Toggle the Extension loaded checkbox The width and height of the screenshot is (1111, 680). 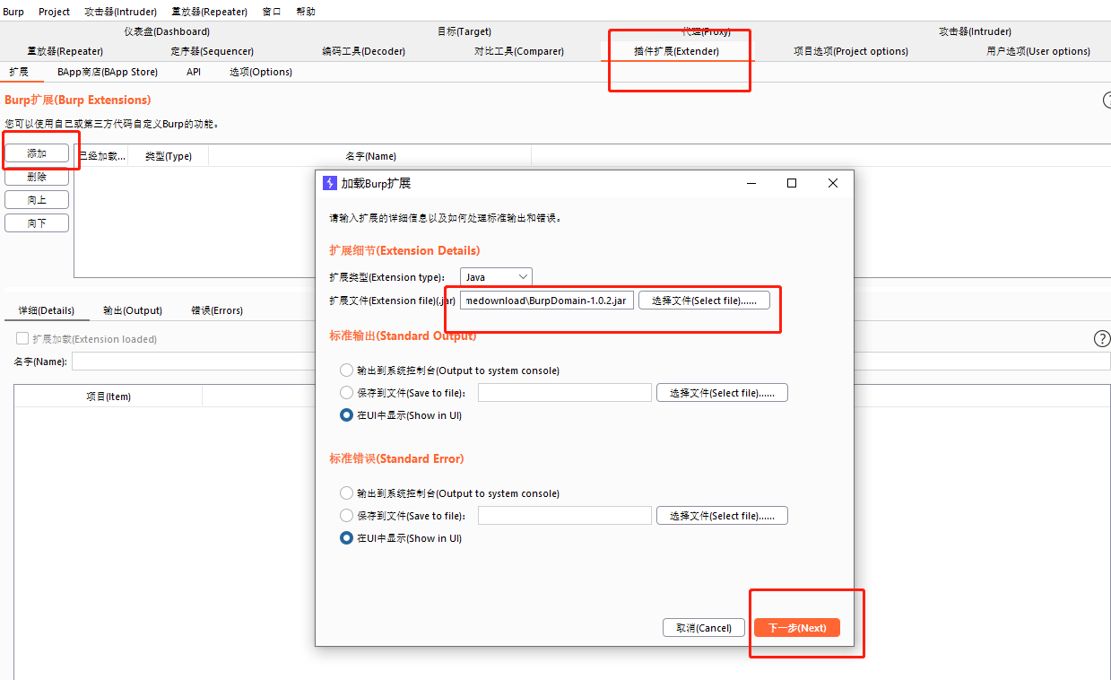pos(23,339)
